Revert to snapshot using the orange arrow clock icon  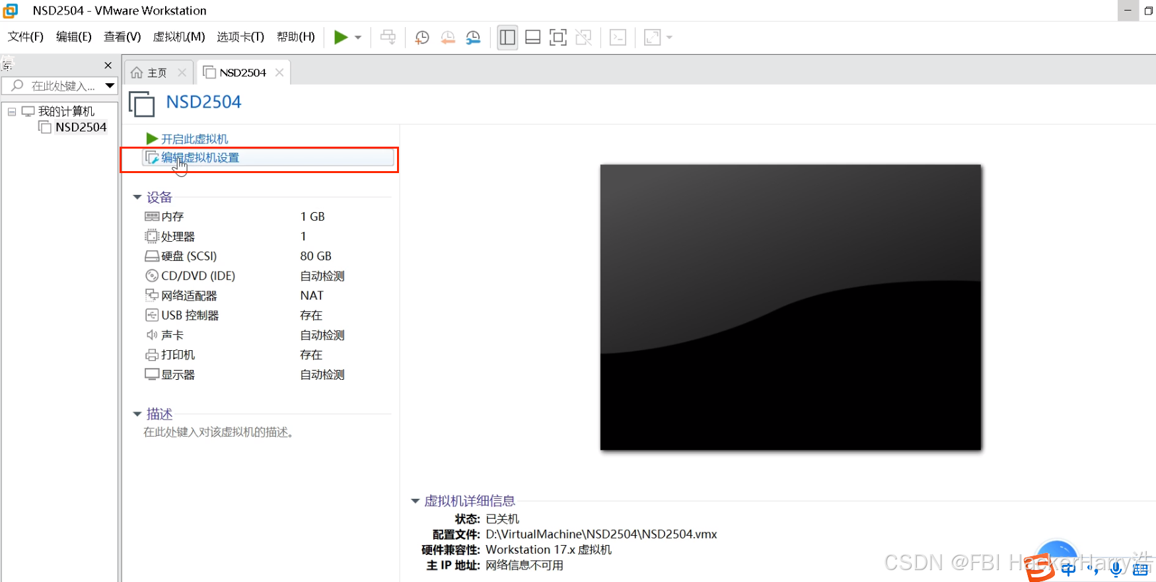click(x=448, y=38)
